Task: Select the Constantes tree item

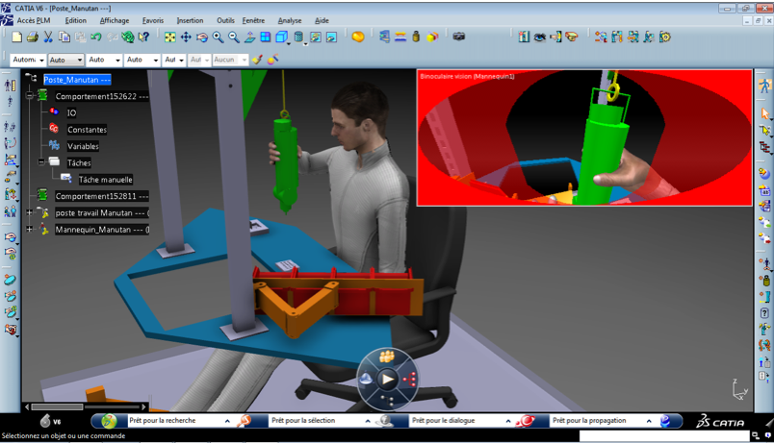Action: [x=87, y=130]
